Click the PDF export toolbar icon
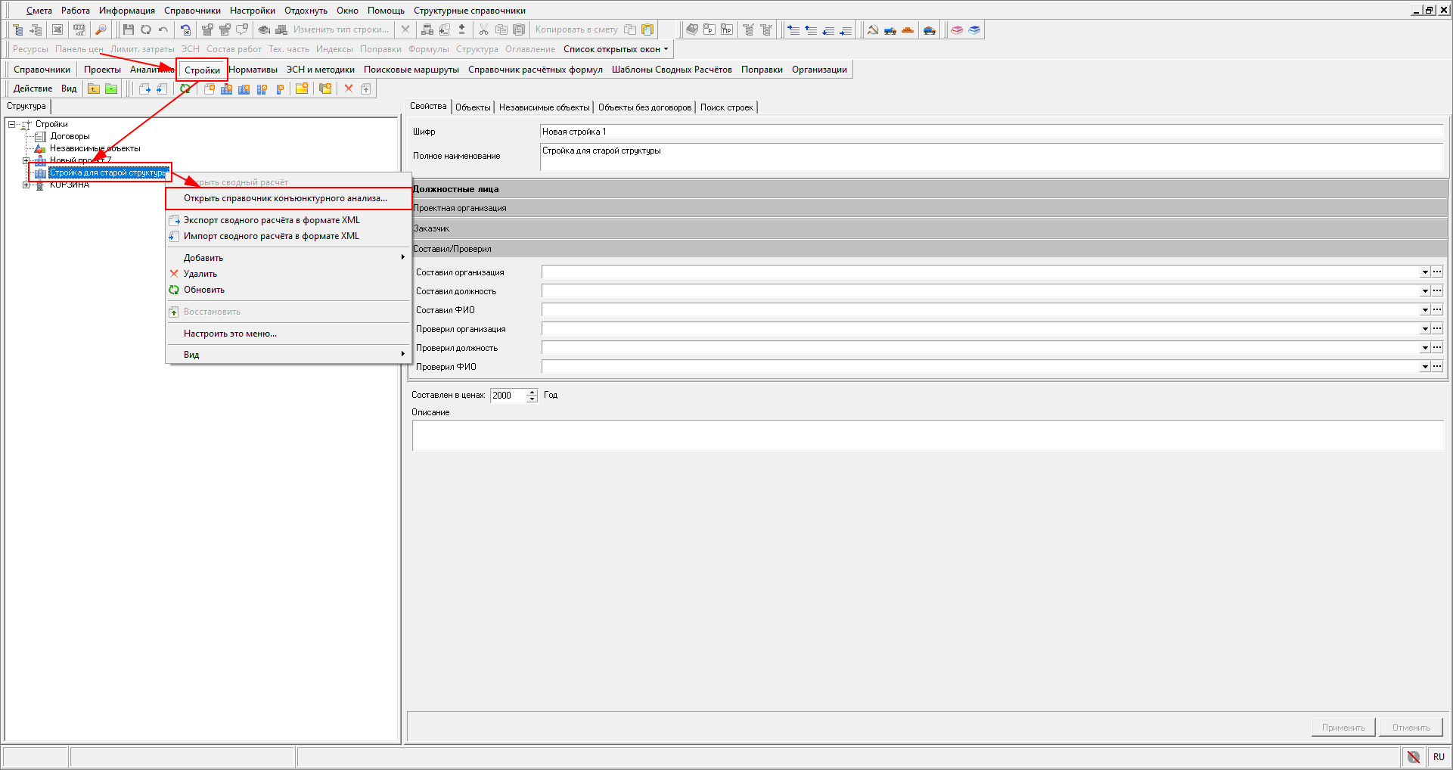 pos(79,29)
